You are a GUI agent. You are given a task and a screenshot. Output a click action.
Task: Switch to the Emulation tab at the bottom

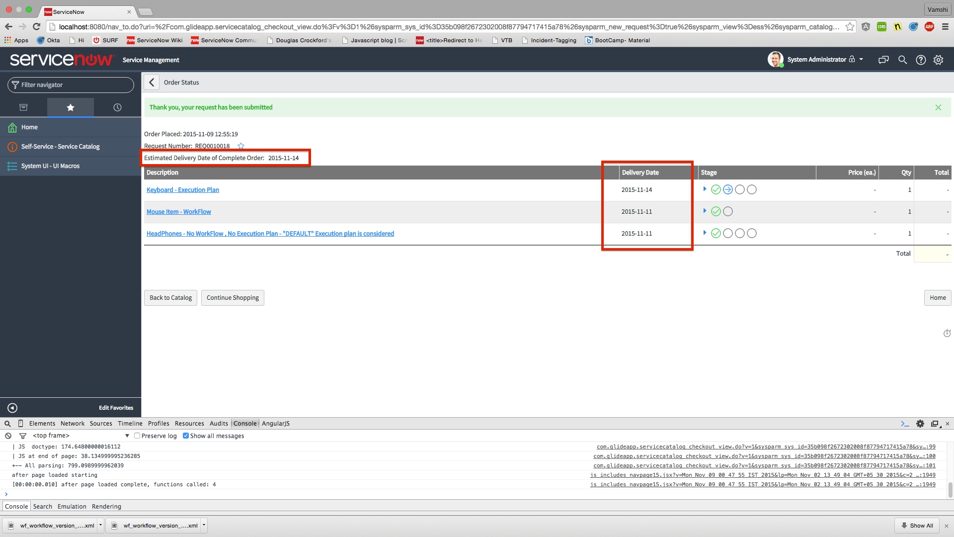click(x=72, y=506)
